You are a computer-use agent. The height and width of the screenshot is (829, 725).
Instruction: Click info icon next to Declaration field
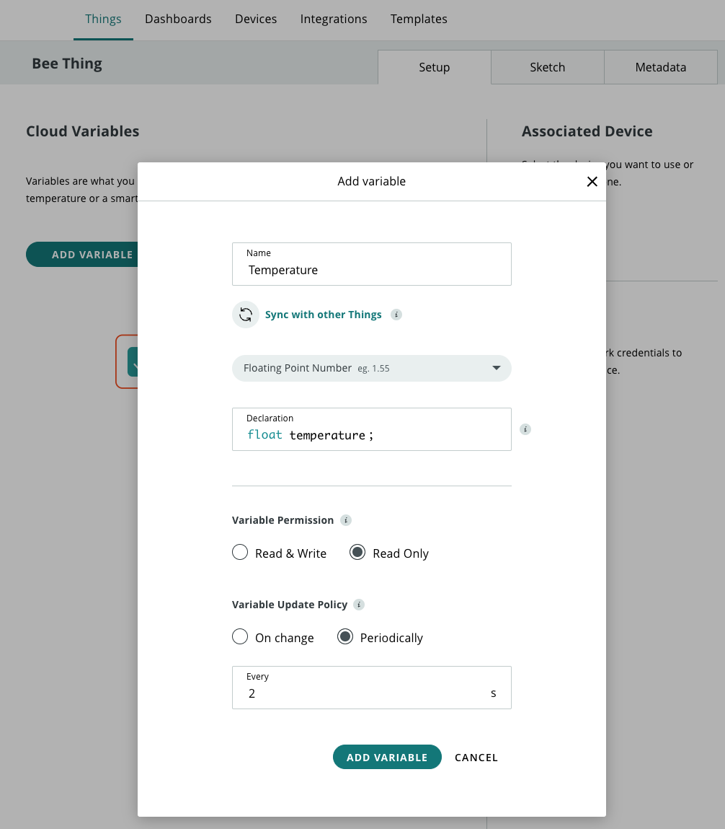525,429
